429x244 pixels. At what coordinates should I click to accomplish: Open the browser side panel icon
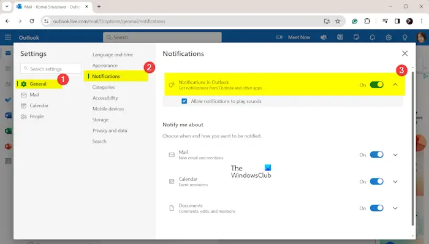pyautogui.click(x=397, y=21)
